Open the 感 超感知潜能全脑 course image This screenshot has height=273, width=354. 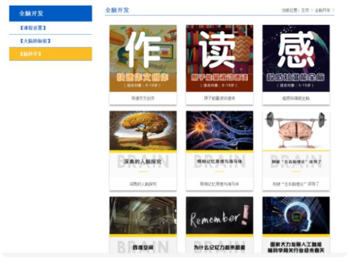coord(296,58)
